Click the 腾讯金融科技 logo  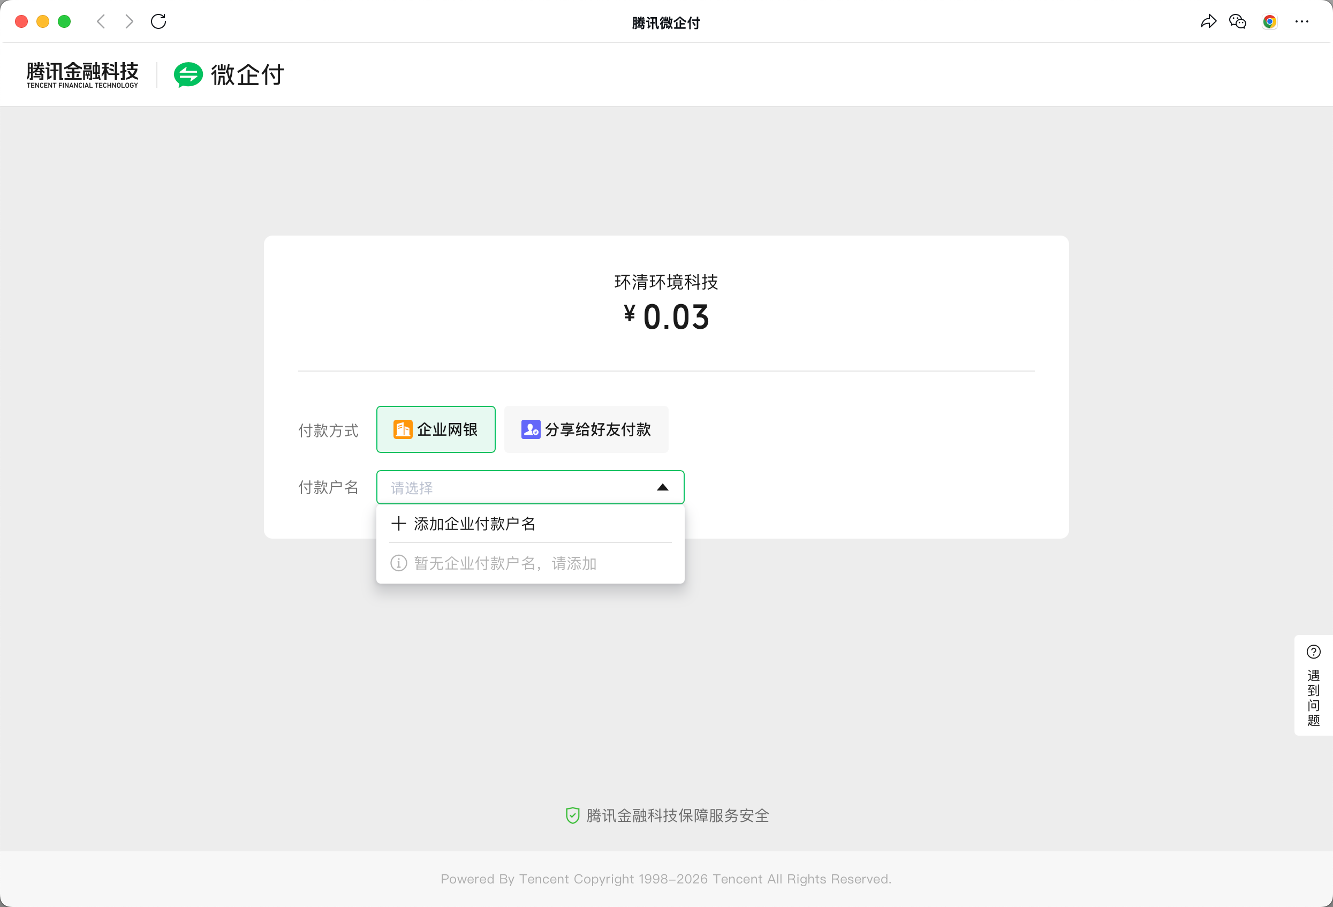coord(82,74)
